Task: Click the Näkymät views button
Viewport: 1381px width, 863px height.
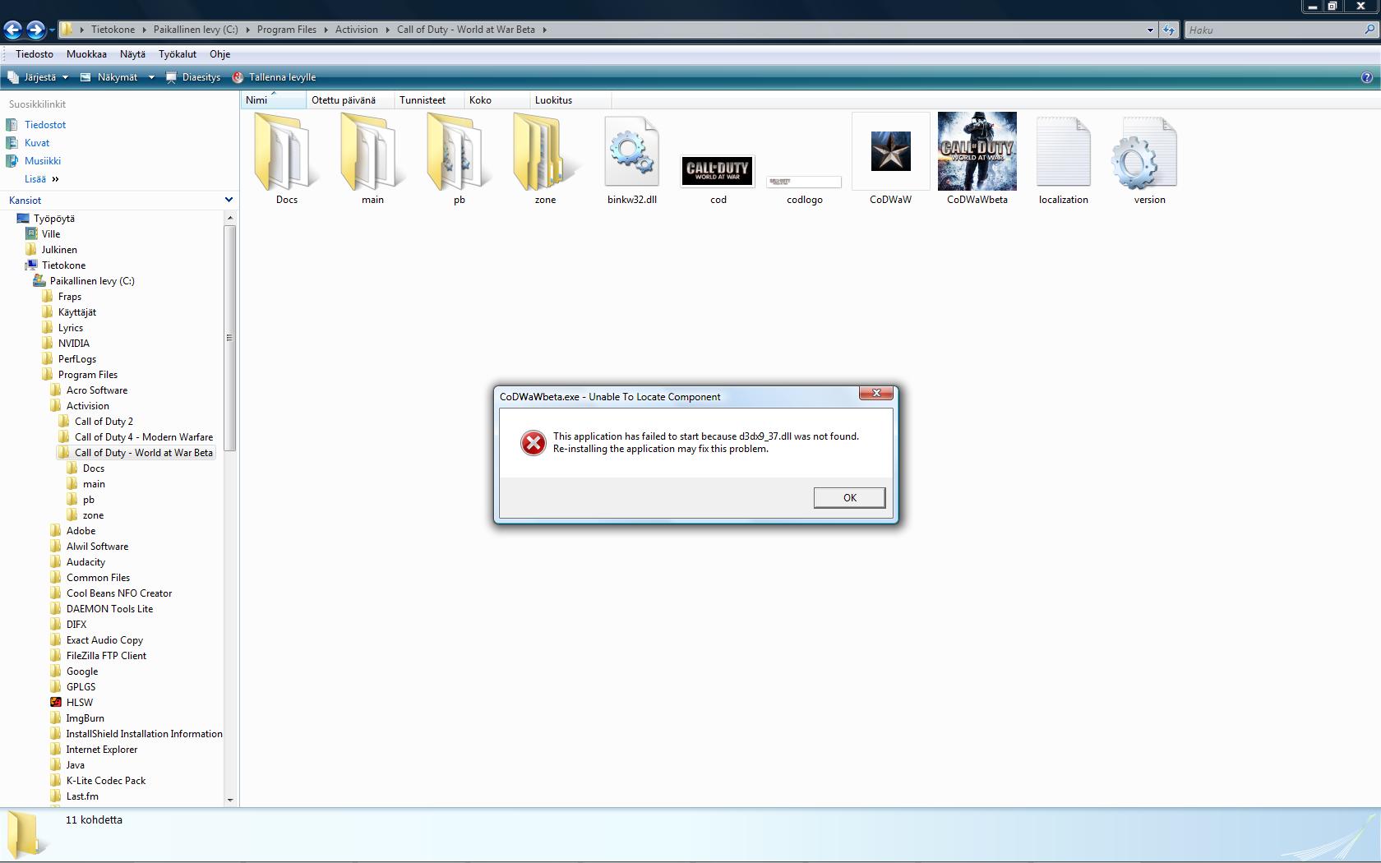Action: click(x=110, y=77)
